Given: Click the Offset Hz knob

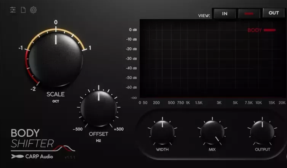Looking at the screenshot, I should (x=98, y=108).
